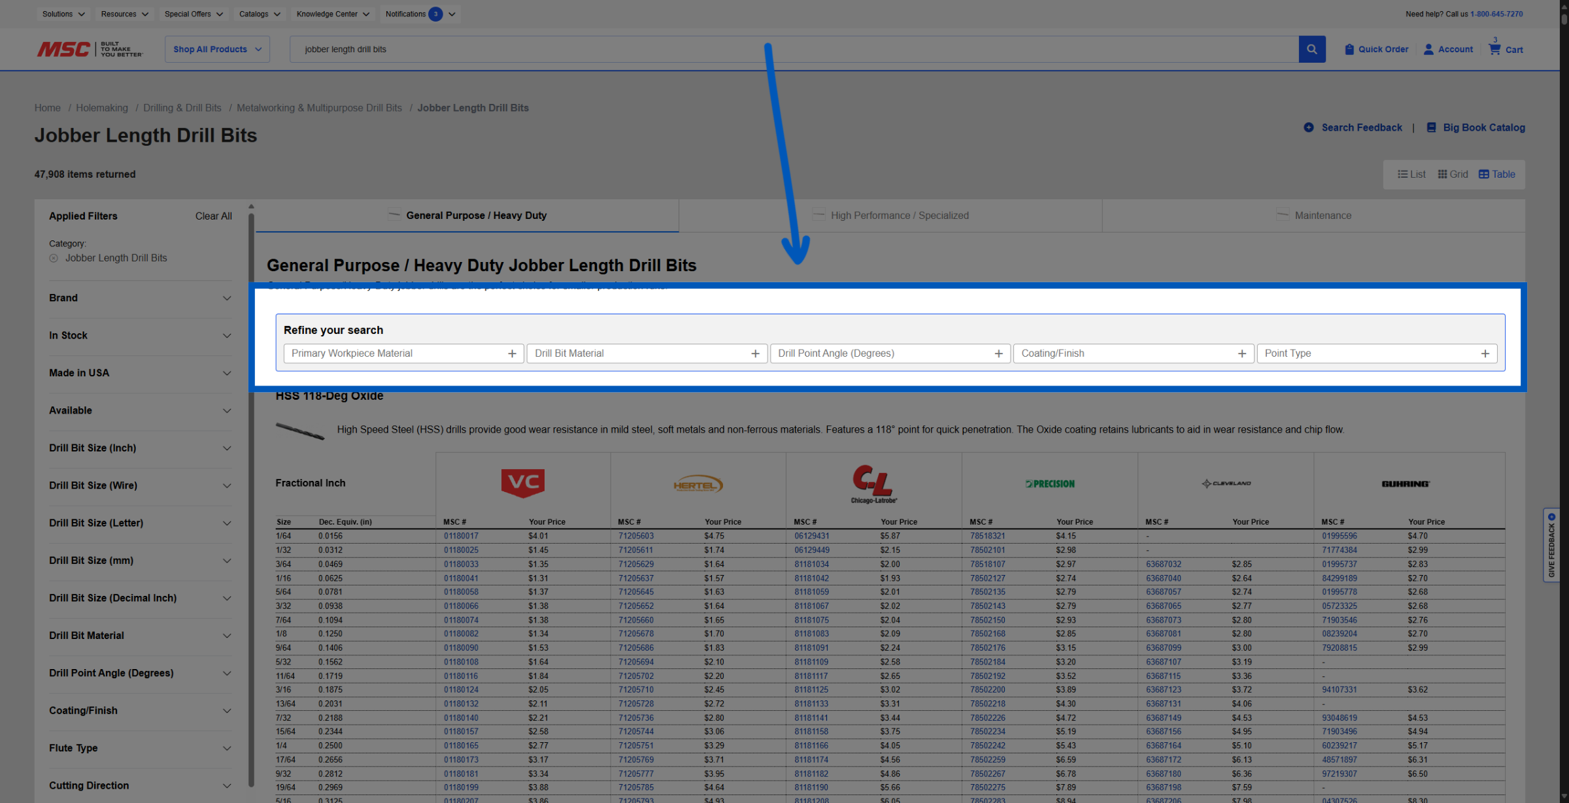Expand sidebar Coating/Finish filter

point(141,710)
